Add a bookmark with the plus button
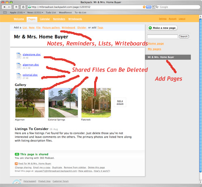Viewport: 202px width, 187px height. (16, 7)
